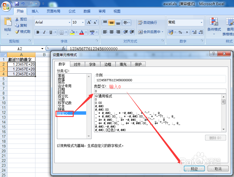Align text to top

(105, 23)
